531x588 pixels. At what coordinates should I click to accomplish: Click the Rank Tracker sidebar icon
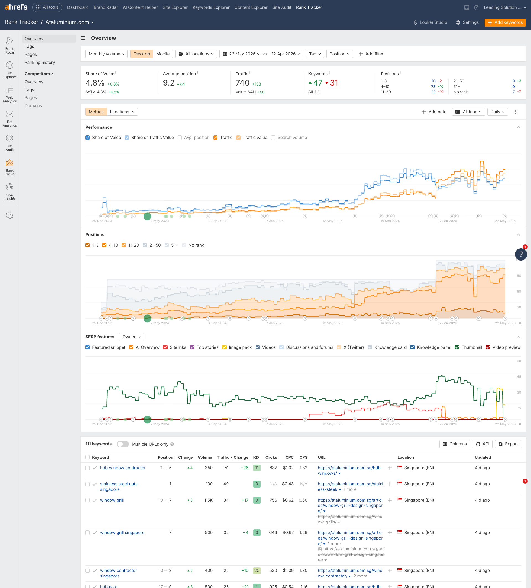point(10,167)
